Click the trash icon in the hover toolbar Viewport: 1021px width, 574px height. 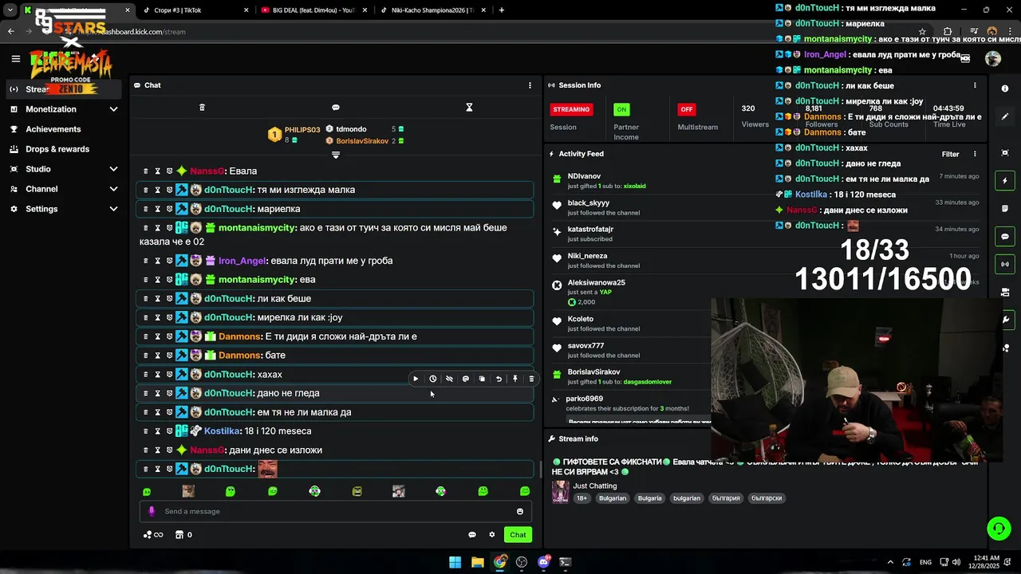coord(531,379)
